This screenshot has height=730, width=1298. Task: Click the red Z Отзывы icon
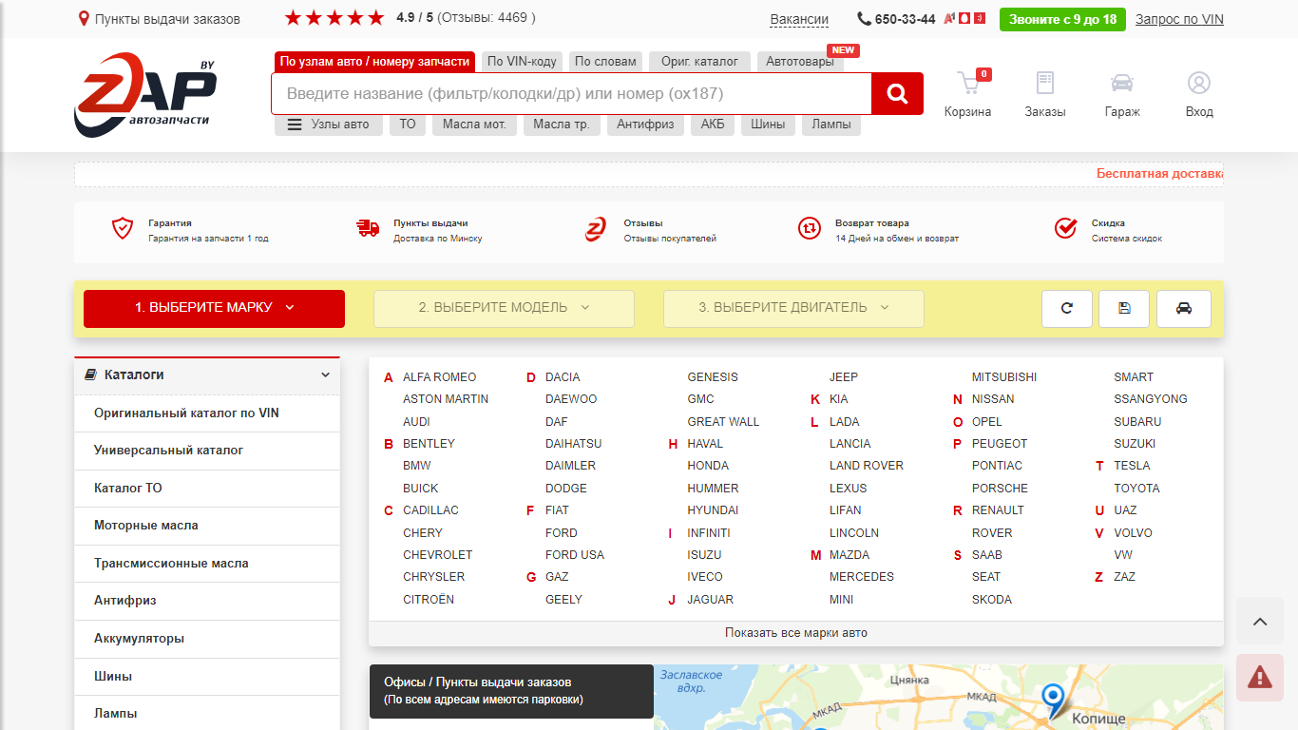pos(596,228)
